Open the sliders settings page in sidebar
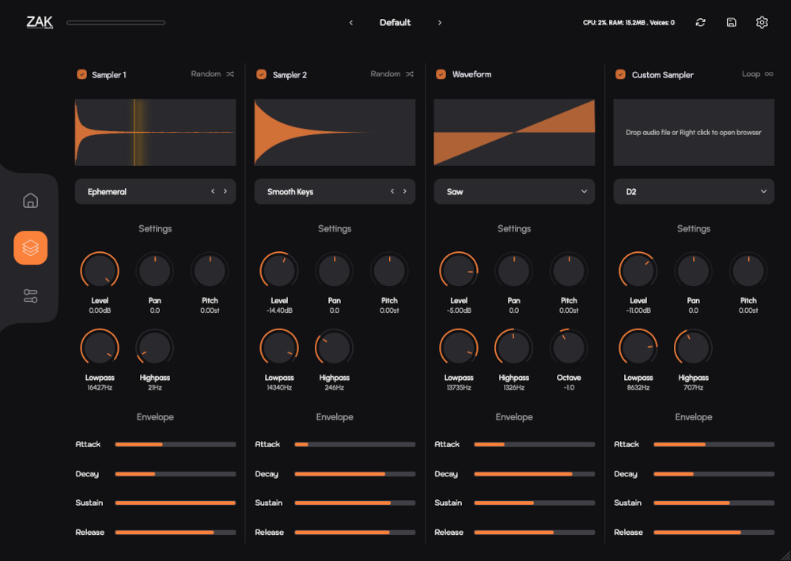The image size is (791, 561). (x=30, y=296)
